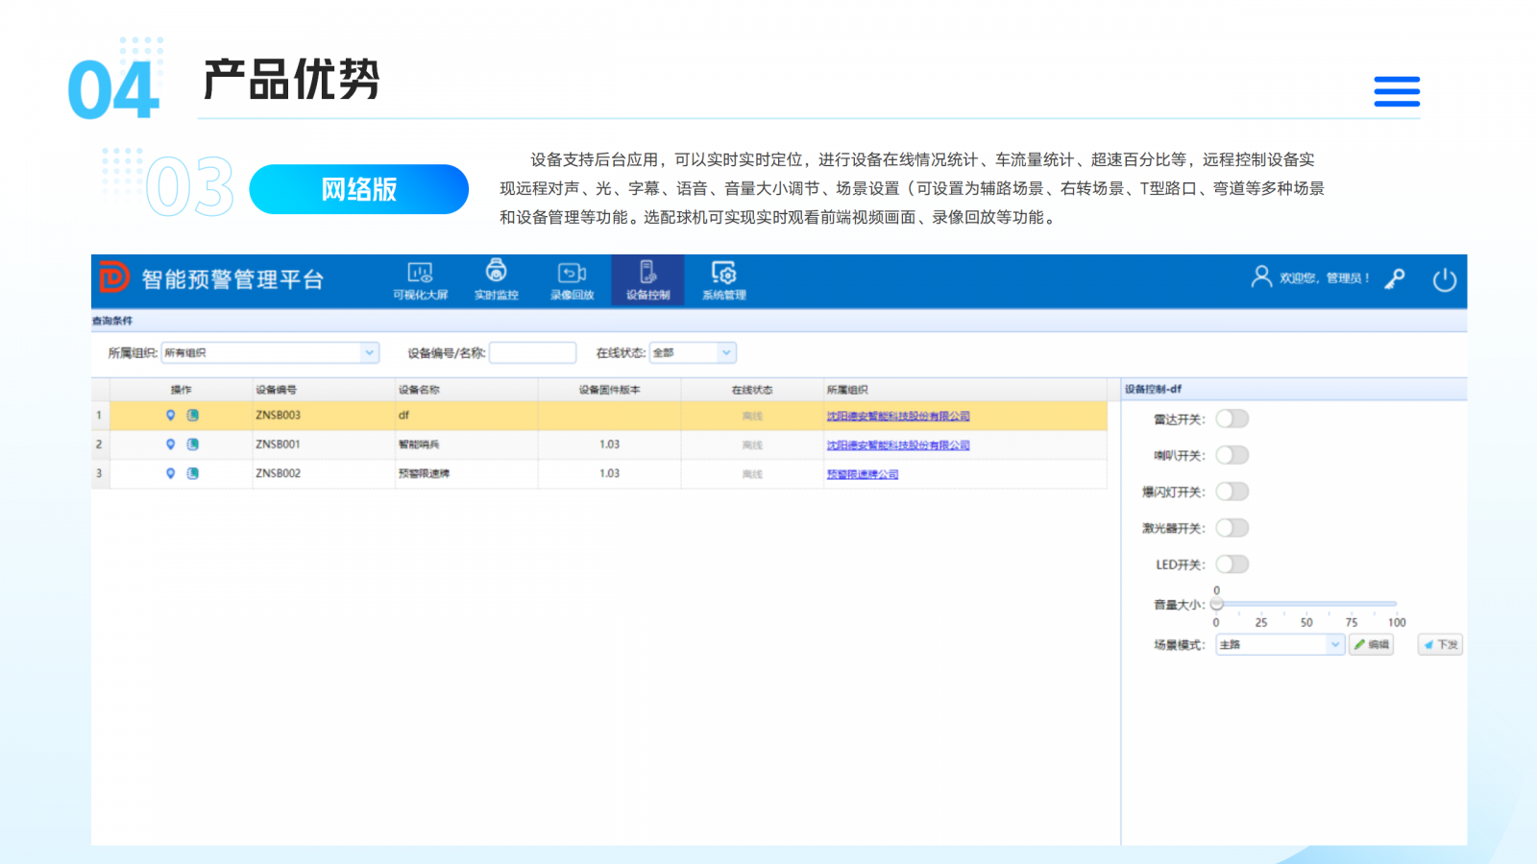Image resolution: width=1537 pixels, height=864 pixels.
Task: Click device name df cell
Action: tap(467, 416)
